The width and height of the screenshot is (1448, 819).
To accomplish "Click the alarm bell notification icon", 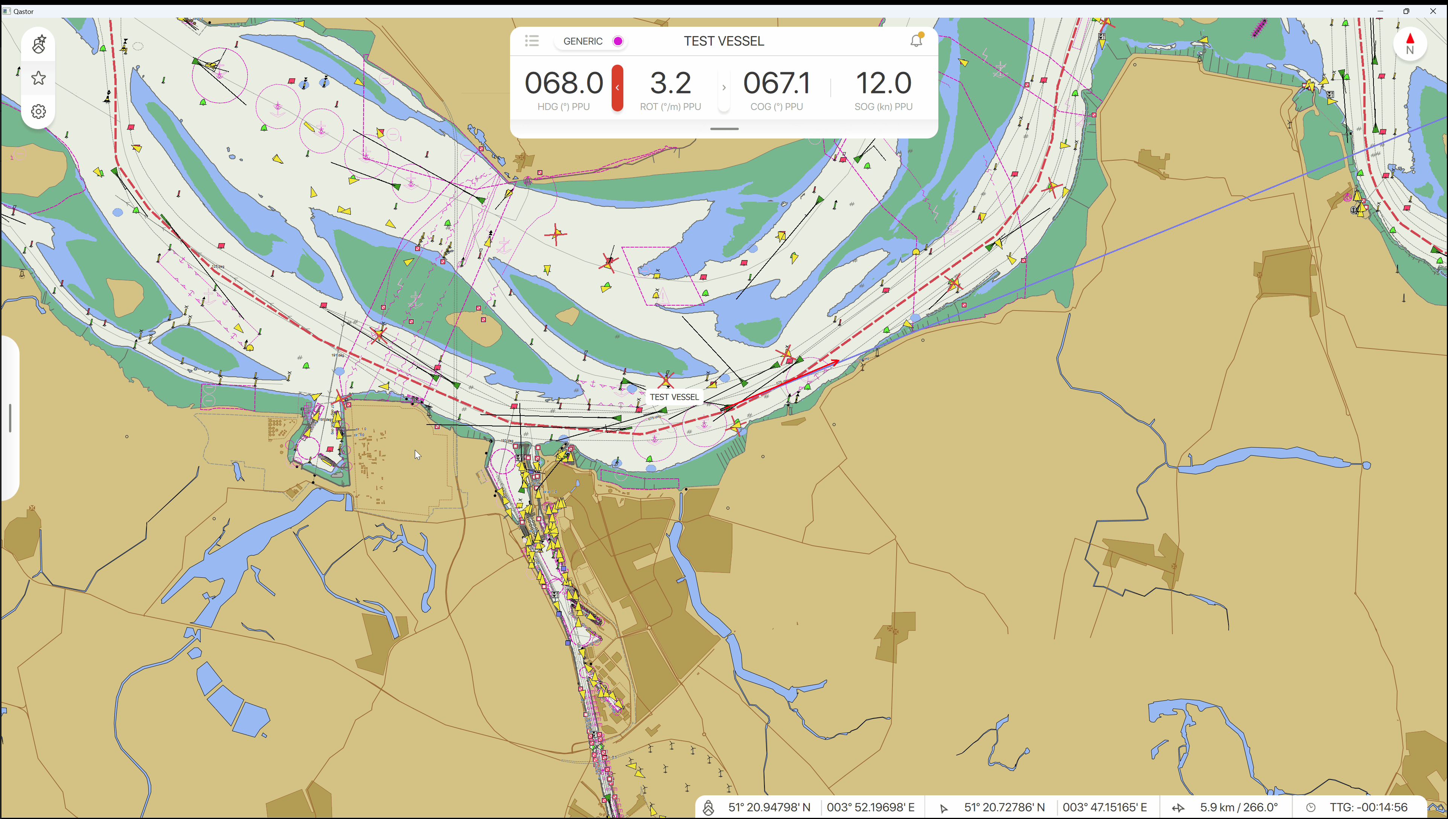I will point(917,41).
